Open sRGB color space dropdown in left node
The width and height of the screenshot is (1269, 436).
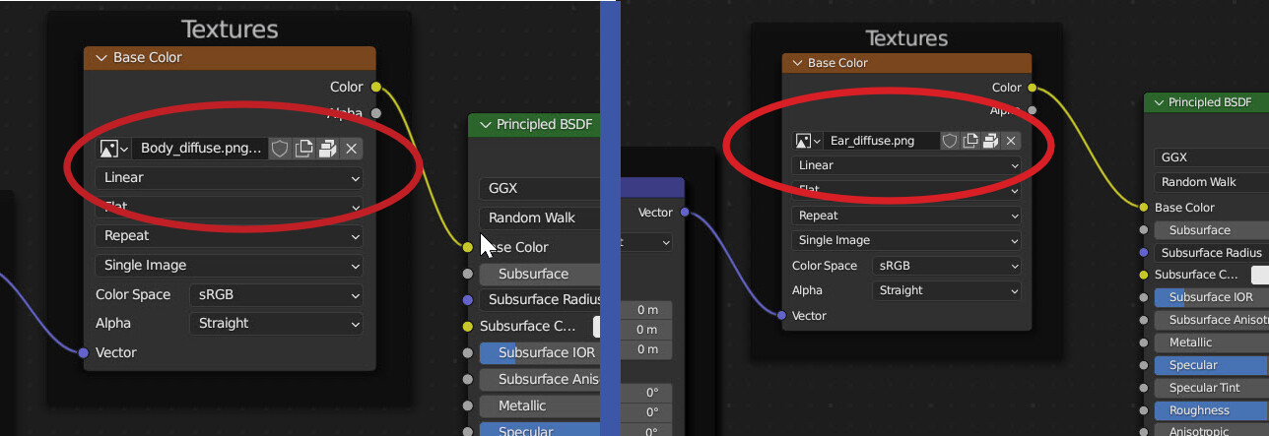pyautogui.click(x=276, y=294)
